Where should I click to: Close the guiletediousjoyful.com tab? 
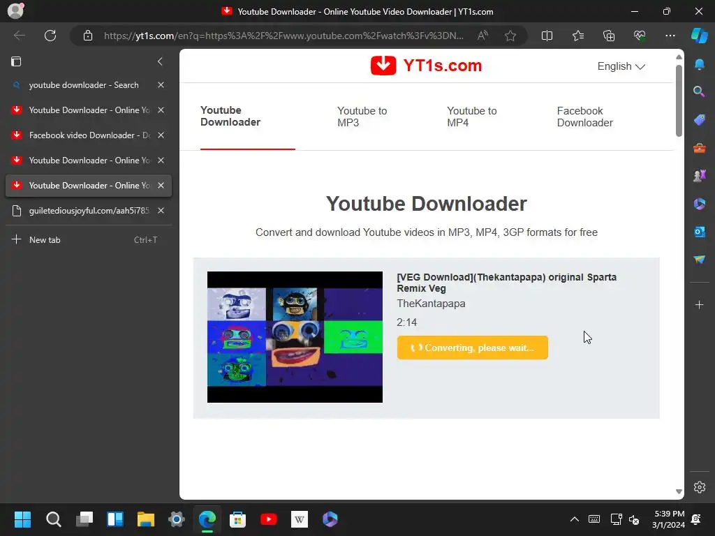161,211
